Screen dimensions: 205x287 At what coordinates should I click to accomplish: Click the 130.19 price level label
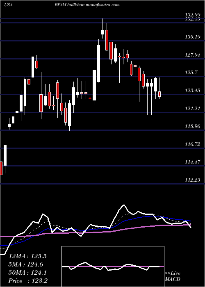(x=193, y=37)
